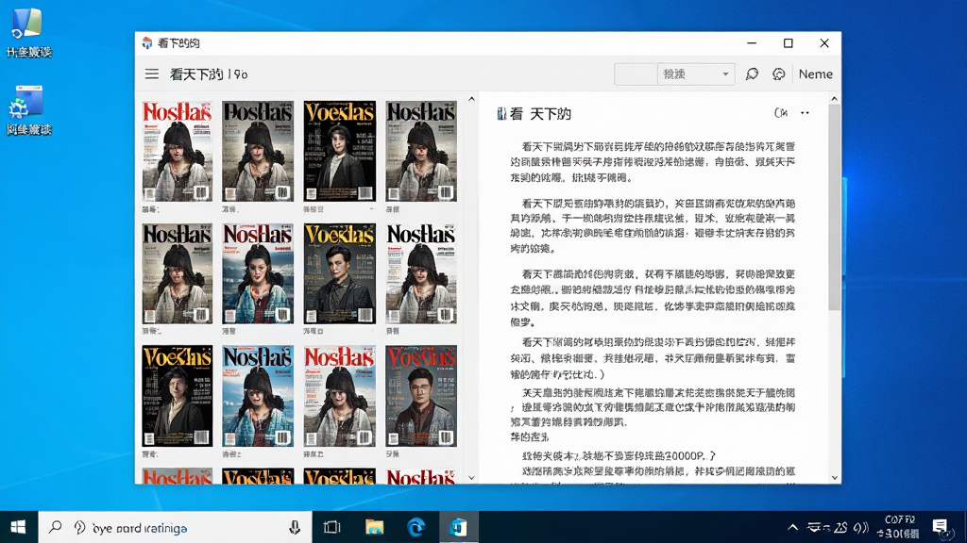Click the microphone icon in taskbar search

295,528
